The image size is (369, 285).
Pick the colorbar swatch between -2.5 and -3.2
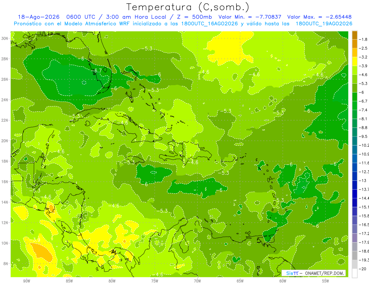click(355, 53)
